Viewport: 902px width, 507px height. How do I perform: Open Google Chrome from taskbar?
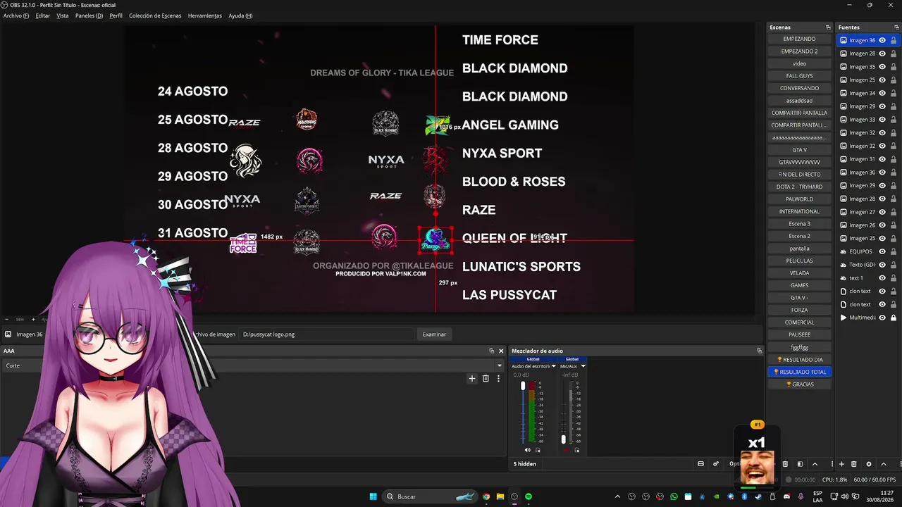(486, 496)
